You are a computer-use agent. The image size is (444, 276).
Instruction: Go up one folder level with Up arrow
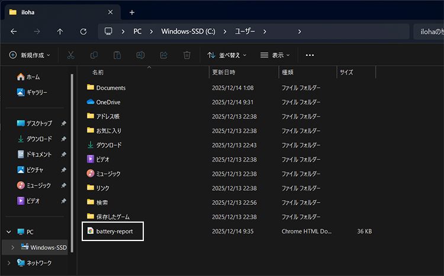[60, 31]
